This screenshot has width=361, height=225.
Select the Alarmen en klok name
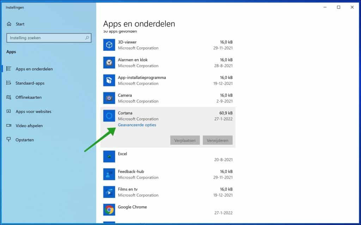(x=133, y=60)
